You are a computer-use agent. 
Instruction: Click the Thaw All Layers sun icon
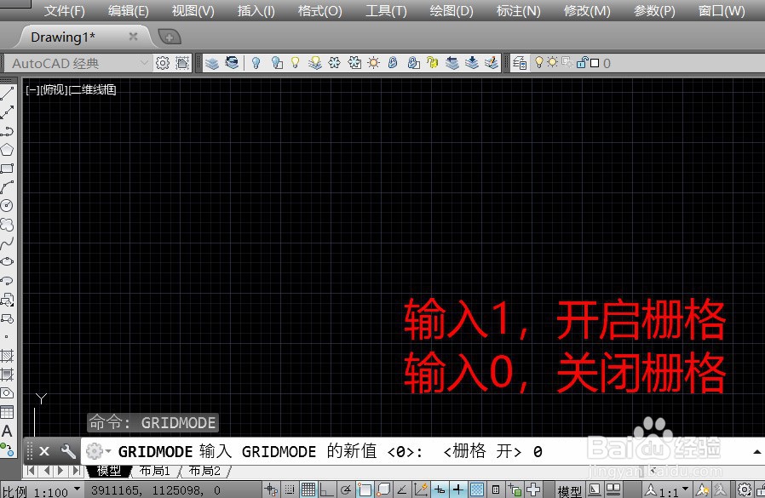click(x=374, y=63)
